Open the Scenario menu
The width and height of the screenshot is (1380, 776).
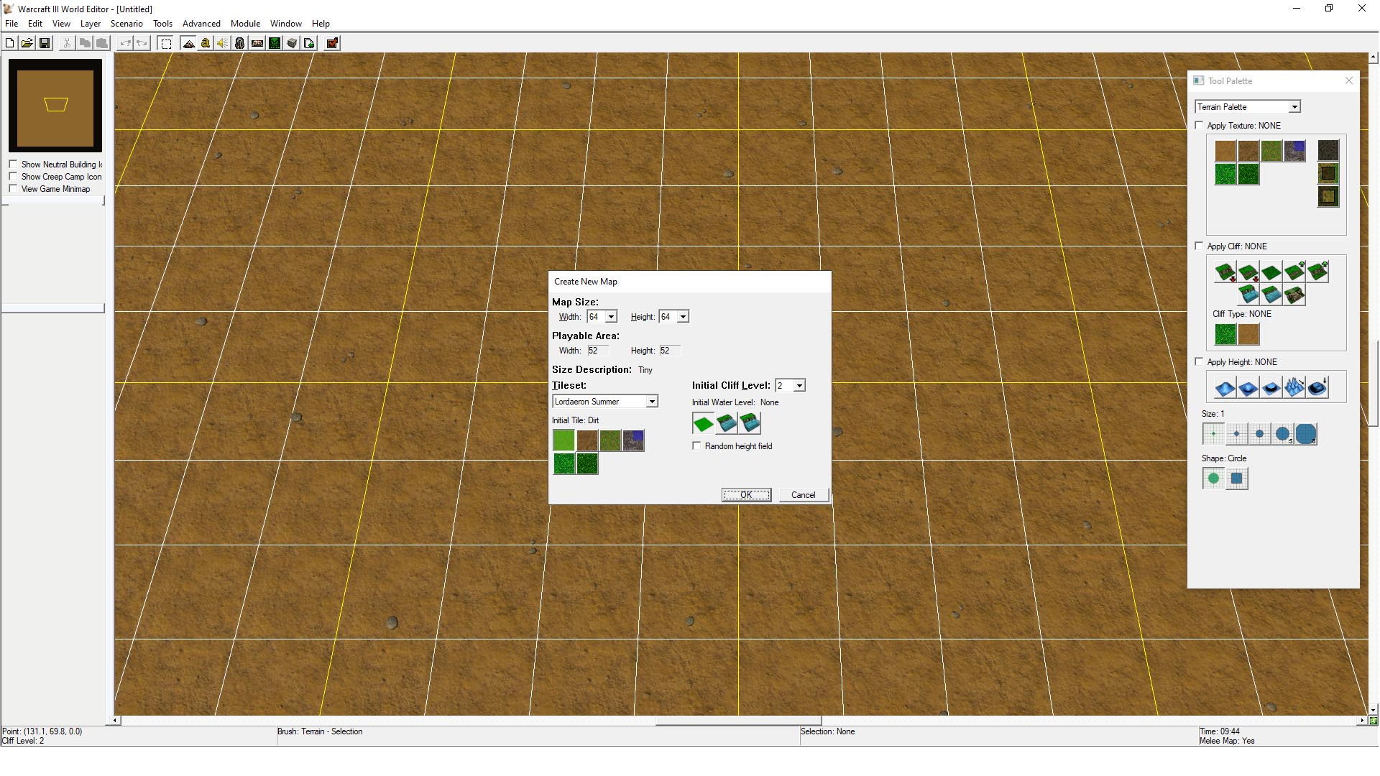[127, 23]
